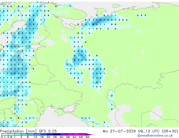Image resolution: width=179 pixels, height=138 pixels.
Task: Click the "11" precipitation value on the map
Action: pyautogui.click(x=101, y=20)
